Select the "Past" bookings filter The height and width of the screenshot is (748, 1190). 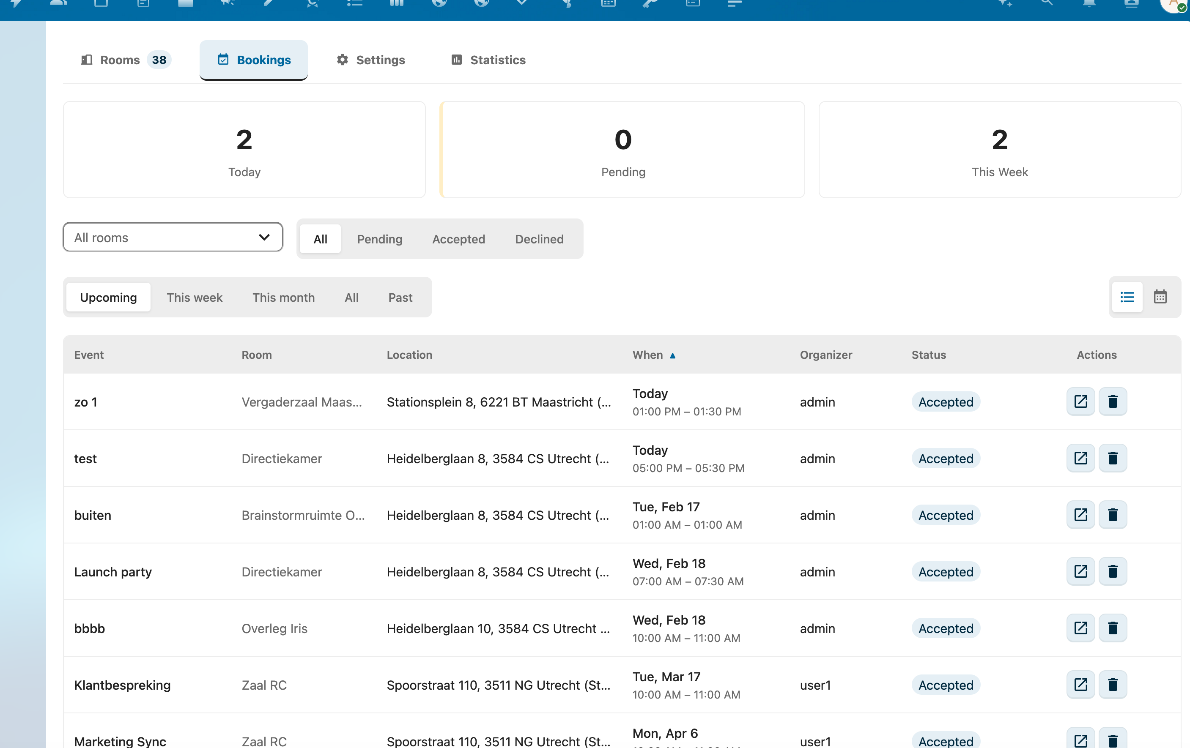click(x=400, y=297)
